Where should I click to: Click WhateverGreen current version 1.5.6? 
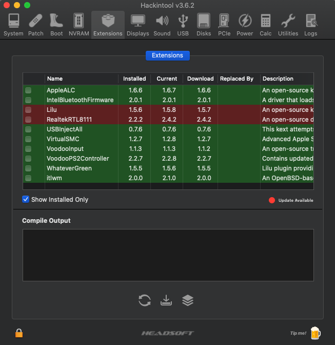pyautogui.click(x=169, y=168)
